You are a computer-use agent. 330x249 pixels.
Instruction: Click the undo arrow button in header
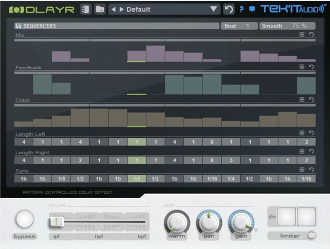[229, 10]
